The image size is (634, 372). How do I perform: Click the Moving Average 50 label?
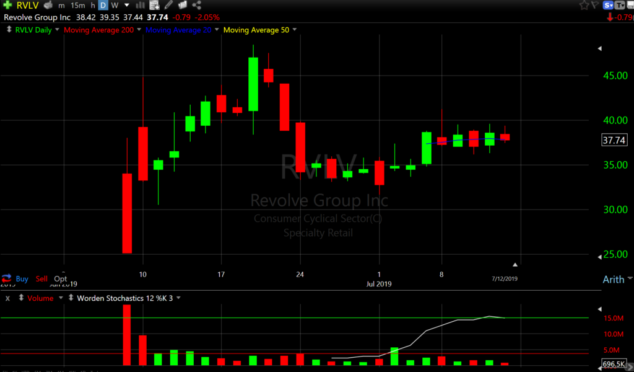256,30
